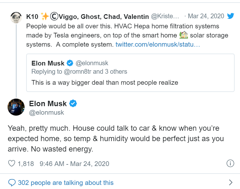
Task: Click the blue speech bubble reply icon
Action: pos(12,182)
